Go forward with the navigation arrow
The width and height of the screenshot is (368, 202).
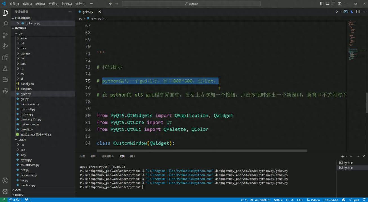tap(117, 4)
